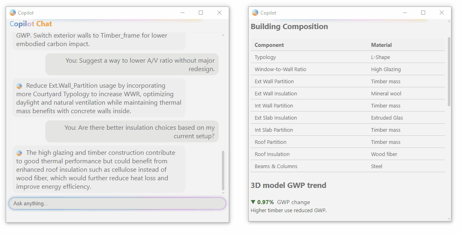Viewport: 462px width, 234px height.
Task: Select the Roof Insulation table row
Action: pos(348,154)
